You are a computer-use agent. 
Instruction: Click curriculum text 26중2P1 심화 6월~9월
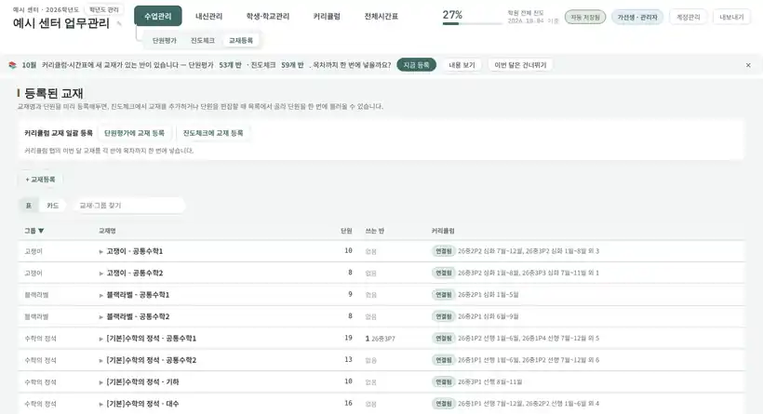point(489,316)
